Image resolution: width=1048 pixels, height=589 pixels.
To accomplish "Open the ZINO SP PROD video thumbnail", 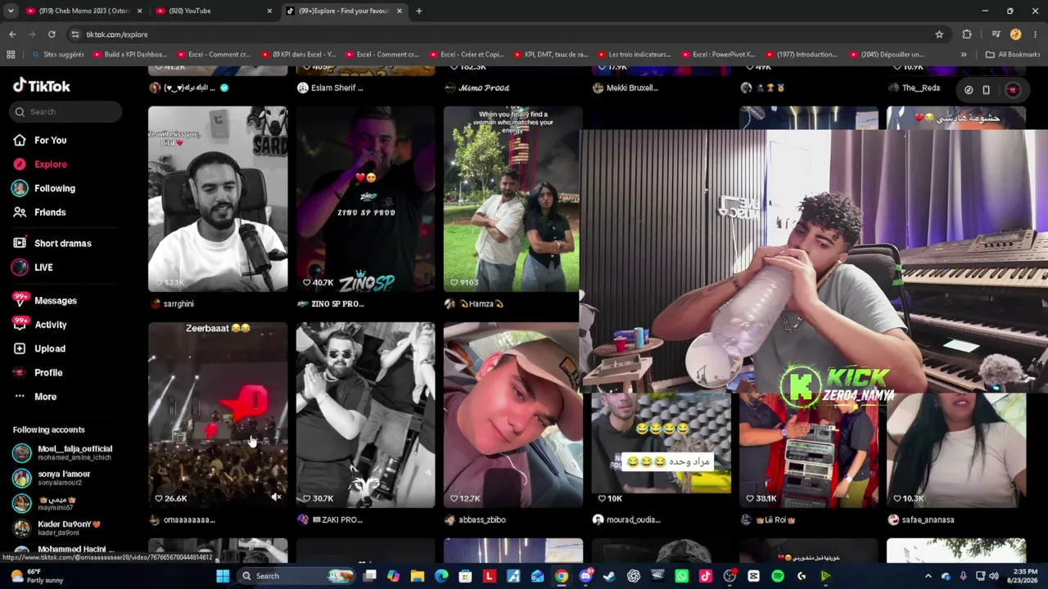I will click(365, 199).
